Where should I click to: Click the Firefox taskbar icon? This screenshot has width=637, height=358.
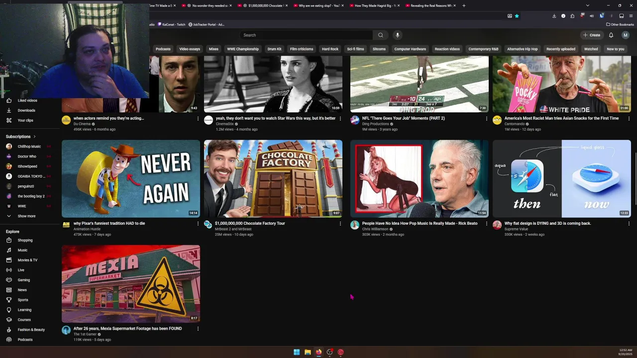[318, 352]
